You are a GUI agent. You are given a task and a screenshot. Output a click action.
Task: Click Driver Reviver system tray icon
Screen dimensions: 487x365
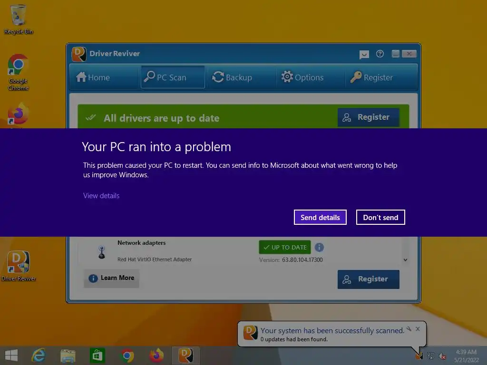tap(419, 355)
